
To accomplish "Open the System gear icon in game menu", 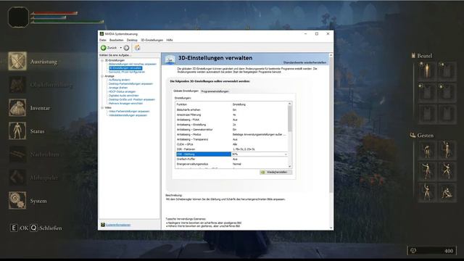I will point(17,201).
